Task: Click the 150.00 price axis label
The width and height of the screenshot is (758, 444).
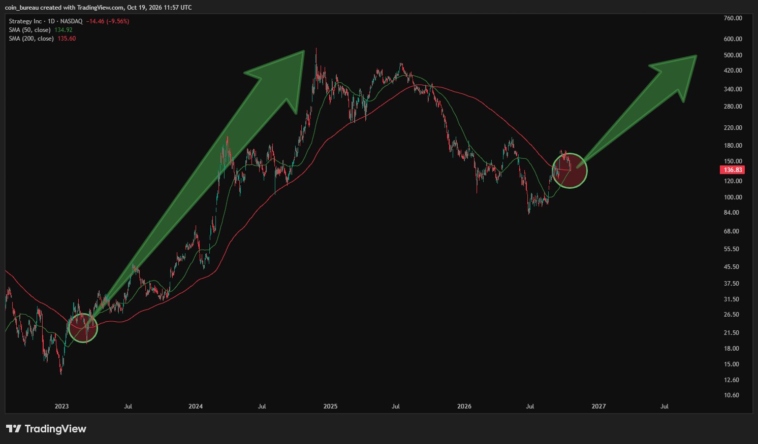Action: [733, 161]
